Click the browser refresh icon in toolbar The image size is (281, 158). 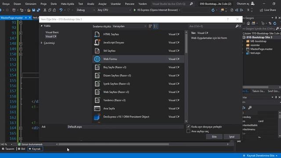[x=213, y=10]
